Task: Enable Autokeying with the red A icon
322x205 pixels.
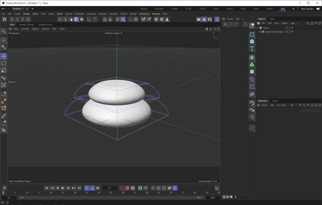Action: (x=127, y=188)
